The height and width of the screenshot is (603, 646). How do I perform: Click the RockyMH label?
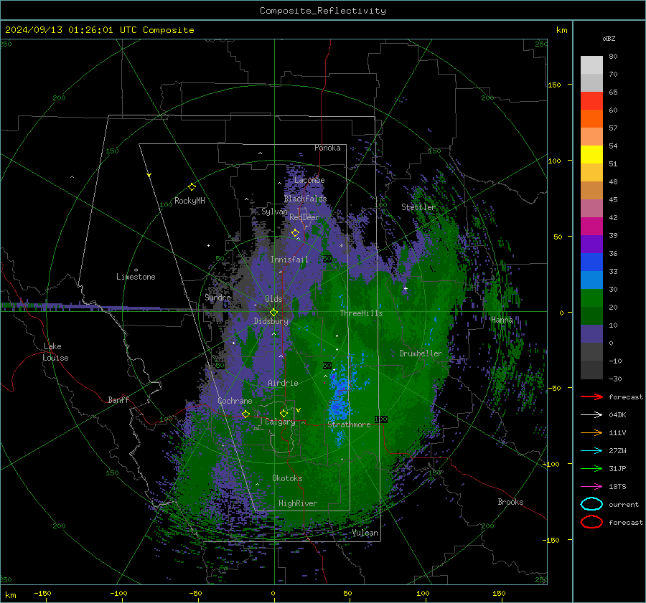pyautogui.click(x=189, y=201)
